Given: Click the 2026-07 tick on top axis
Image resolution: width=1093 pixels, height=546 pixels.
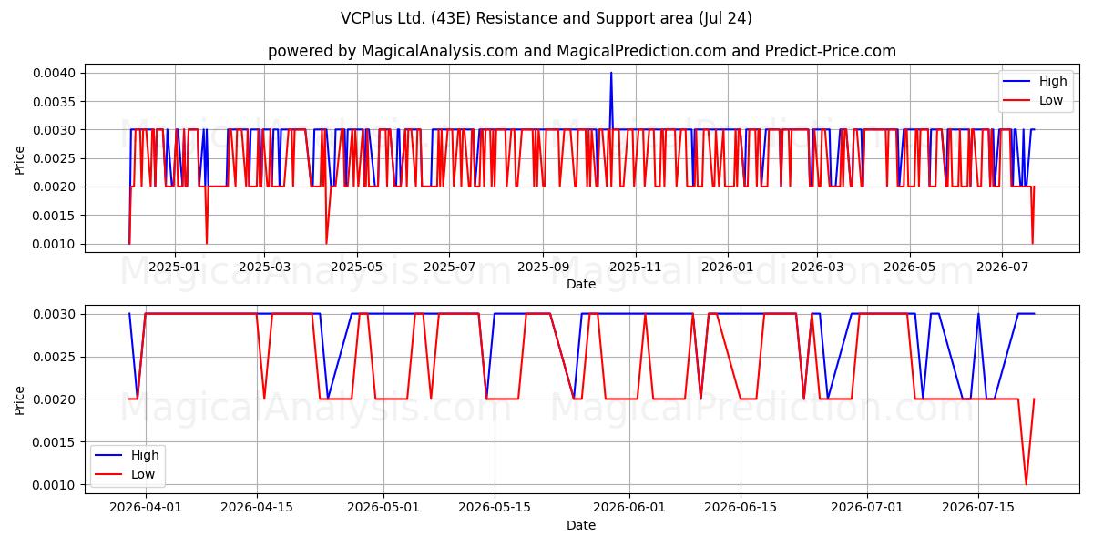Looking at the screenshot, I should tap(1002, 267).
